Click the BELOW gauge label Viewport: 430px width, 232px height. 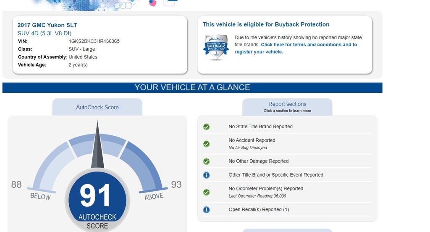(x=40, y=196)
